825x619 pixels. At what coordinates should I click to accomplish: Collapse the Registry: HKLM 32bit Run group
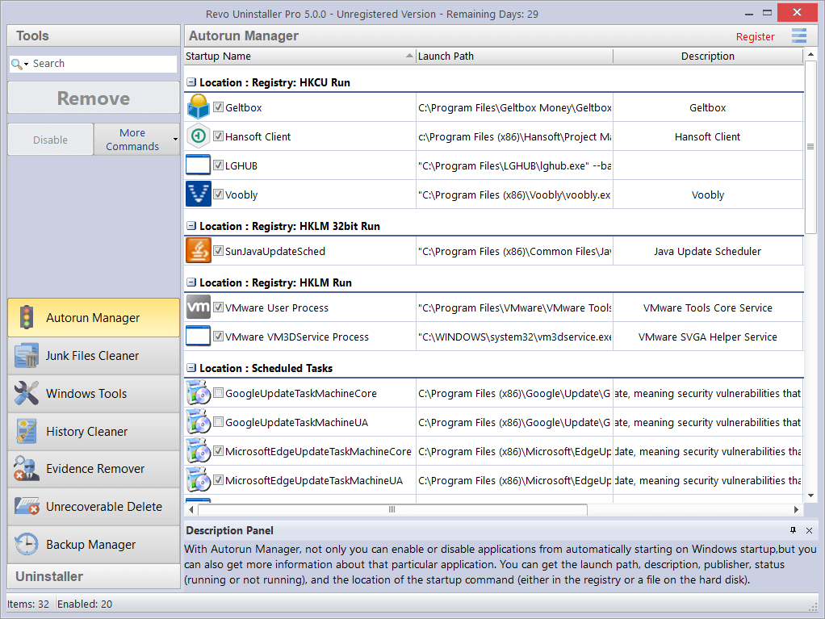pyautogui.click(x=191, y=226)
